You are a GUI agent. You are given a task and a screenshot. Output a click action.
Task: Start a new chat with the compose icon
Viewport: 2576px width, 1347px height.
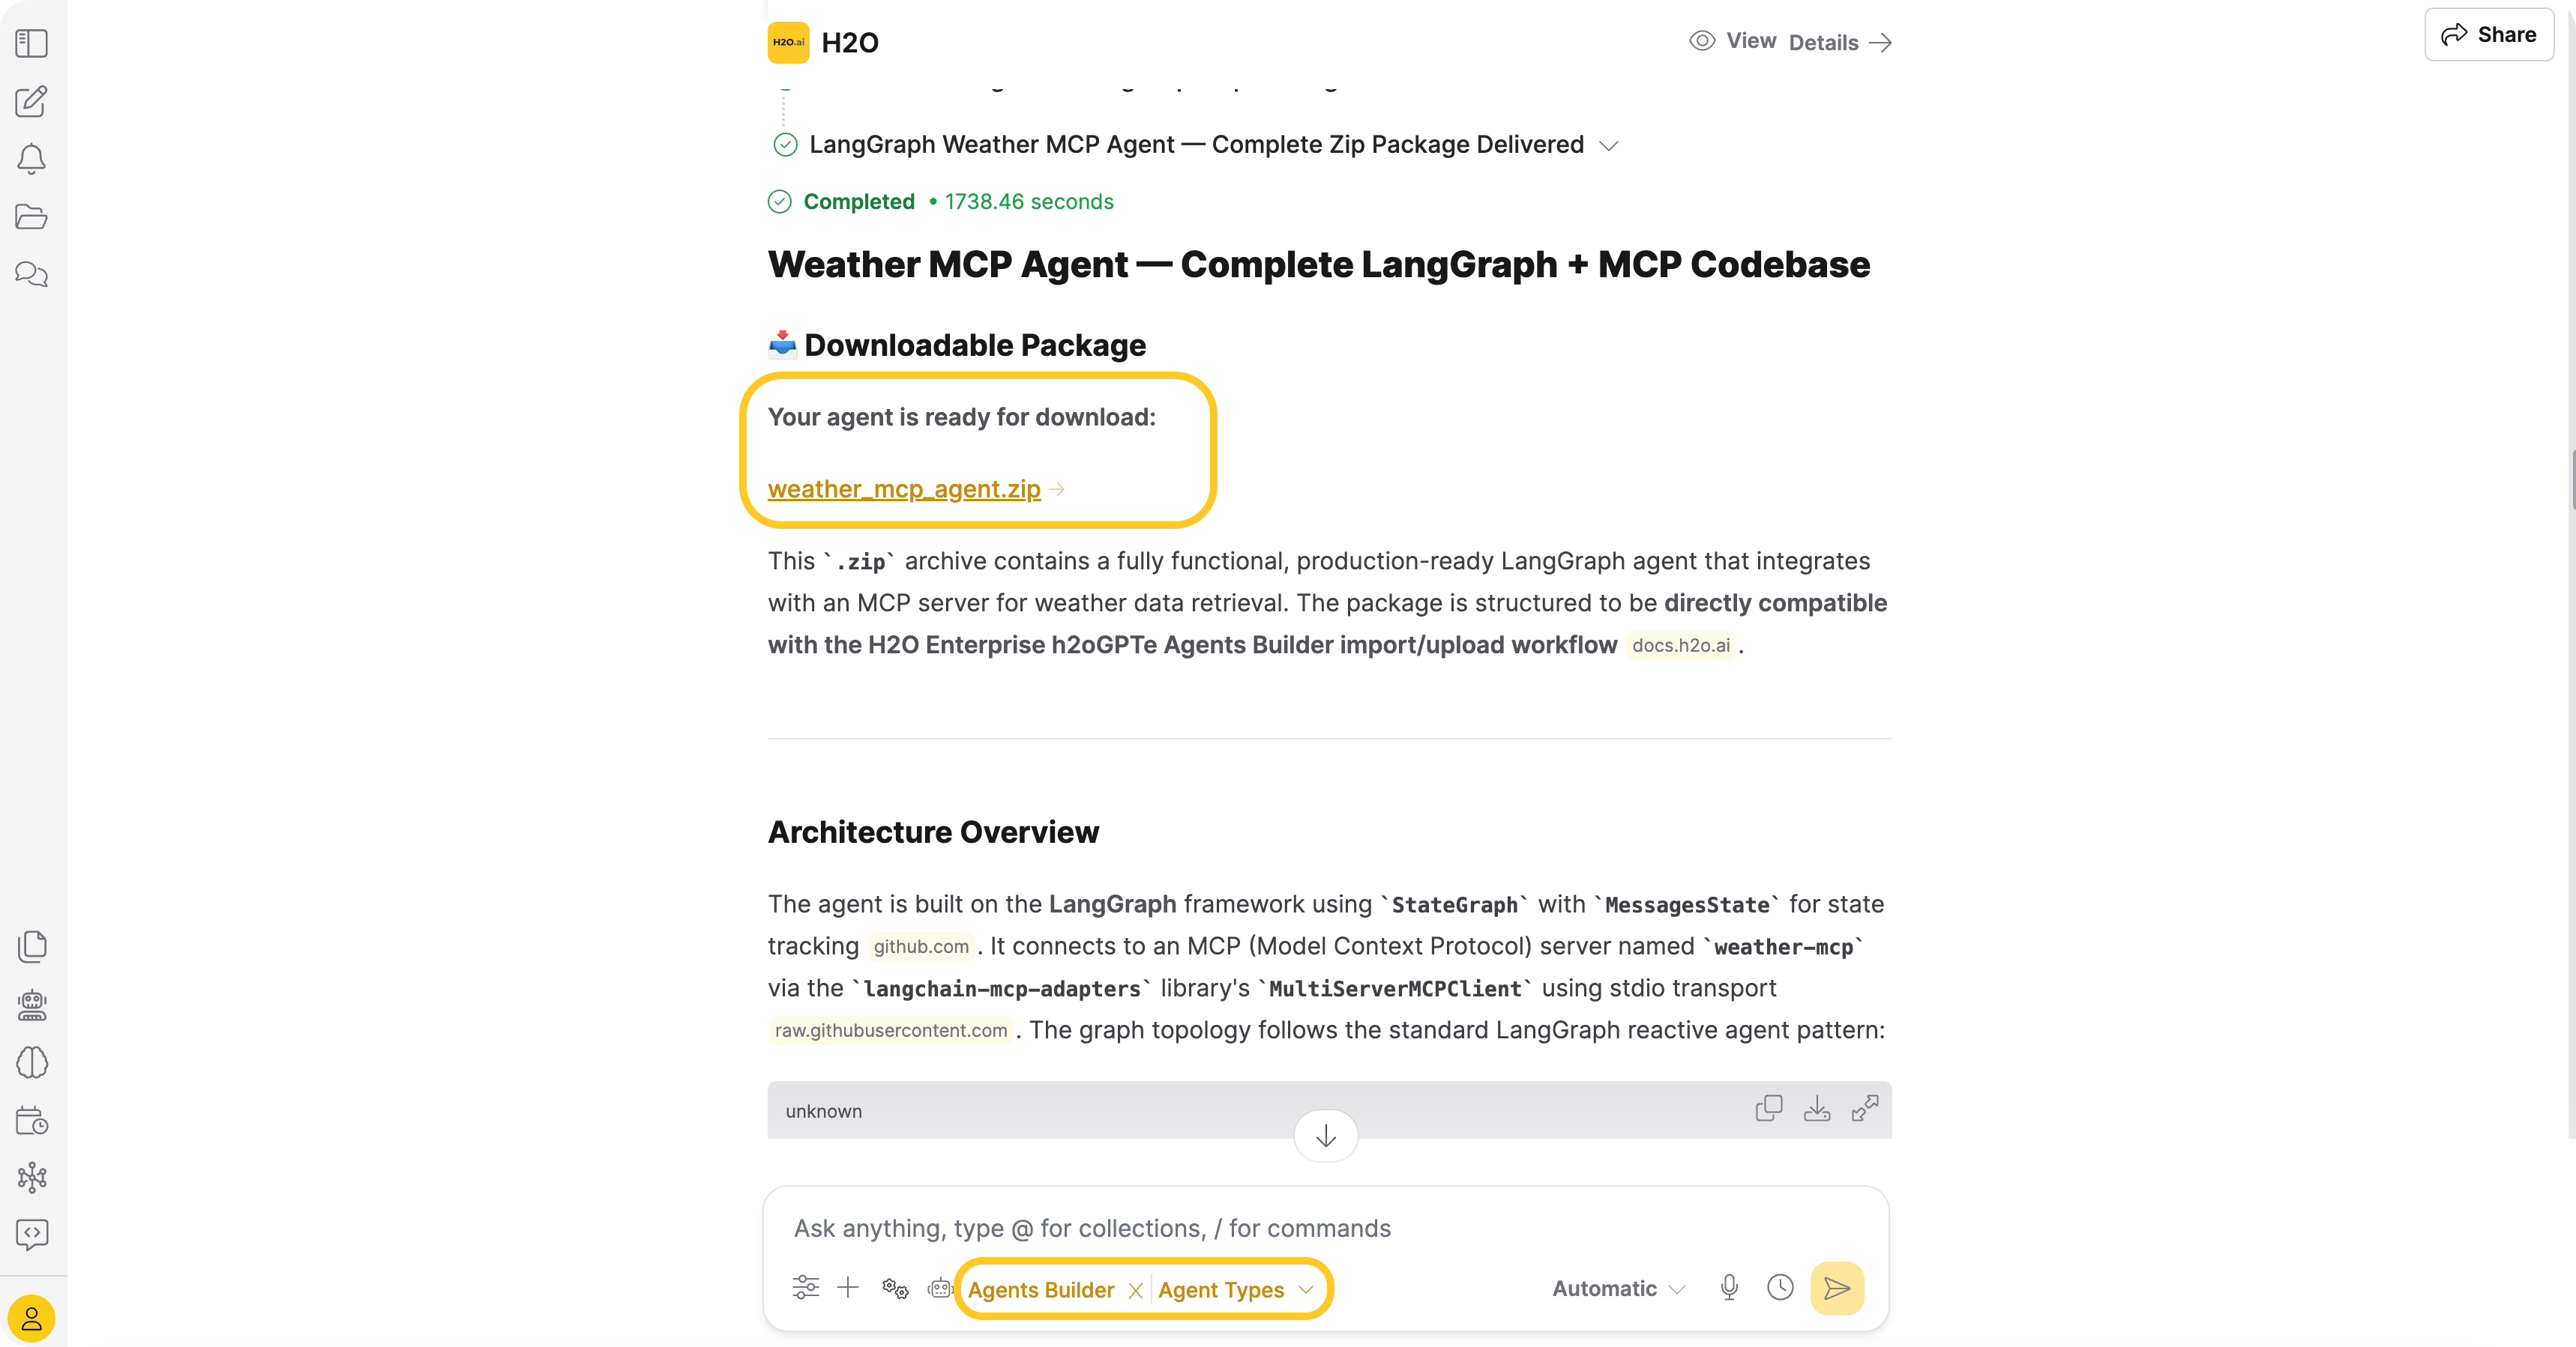(x=32, y=101)
